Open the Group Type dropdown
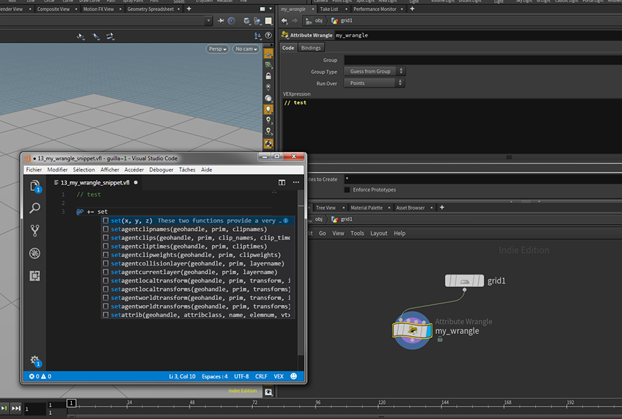The image size is (622, 419). coord(374,71)
